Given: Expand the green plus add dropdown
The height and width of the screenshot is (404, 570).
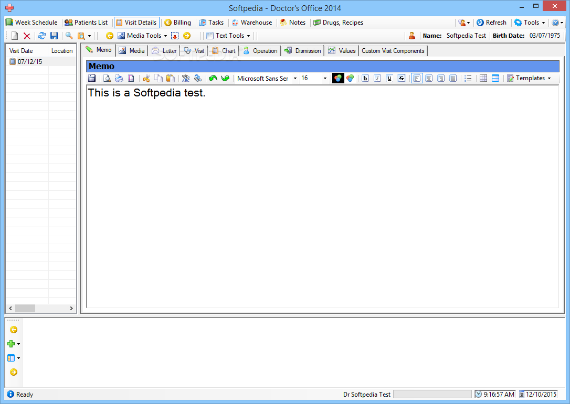Looking at the screenshot, I should click(14, 344).
